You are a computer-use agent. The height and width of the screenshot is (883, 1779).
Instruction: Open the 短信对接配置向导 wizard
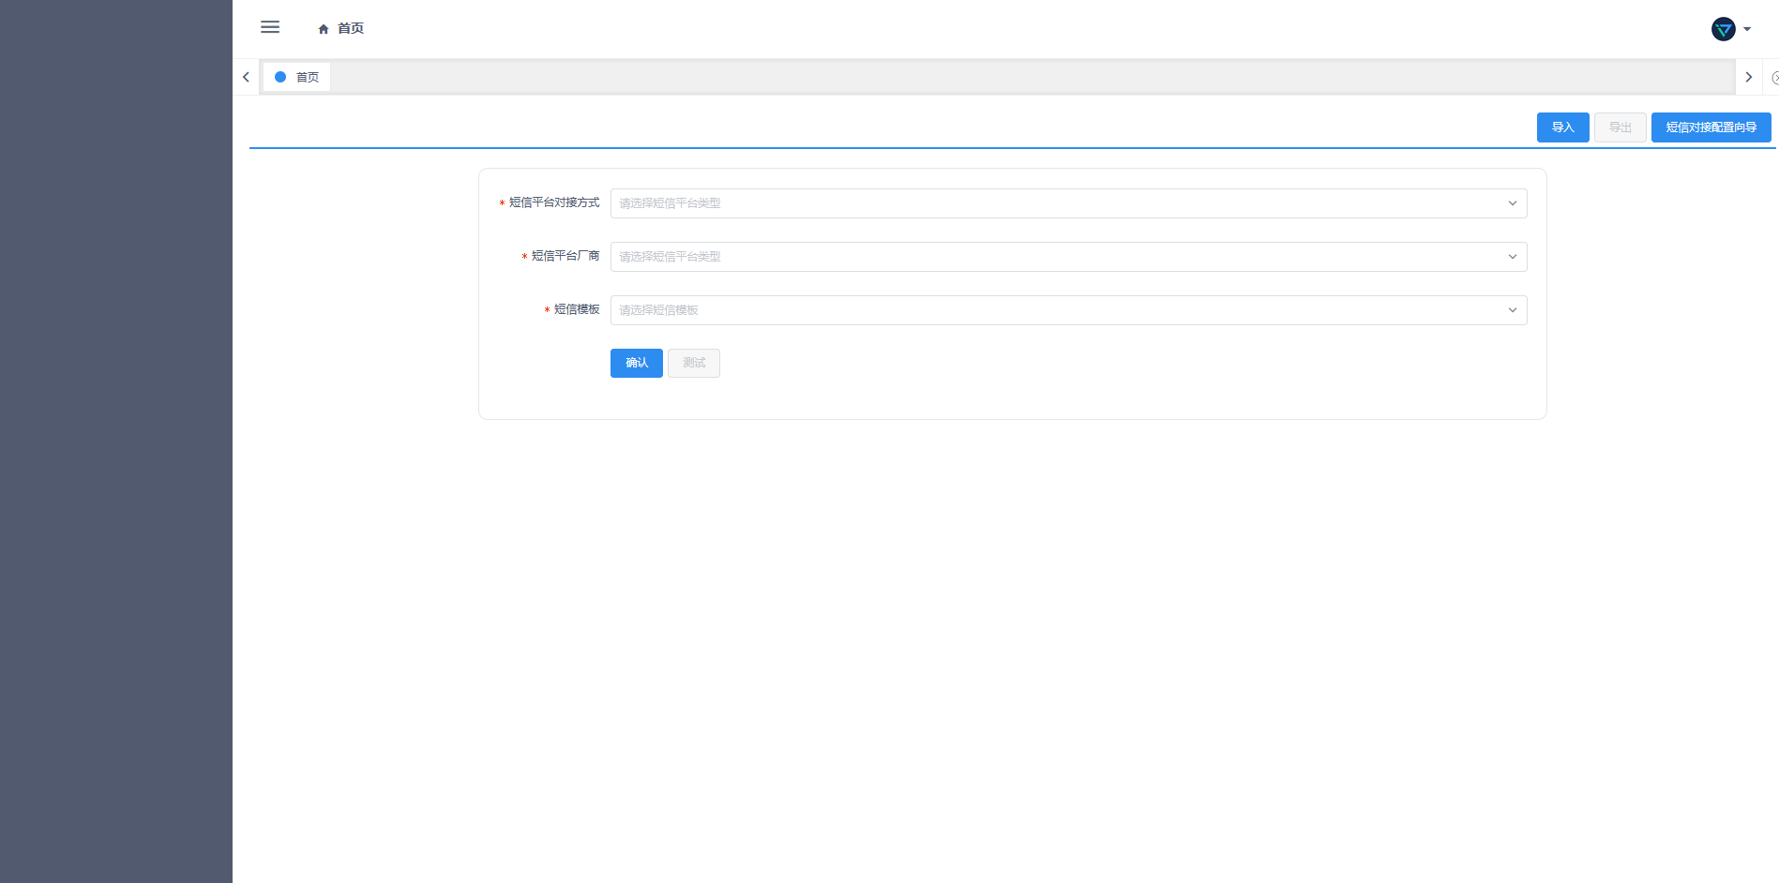[1711, 127]
